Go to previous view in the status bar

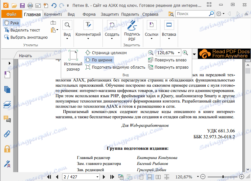(121, 177)
